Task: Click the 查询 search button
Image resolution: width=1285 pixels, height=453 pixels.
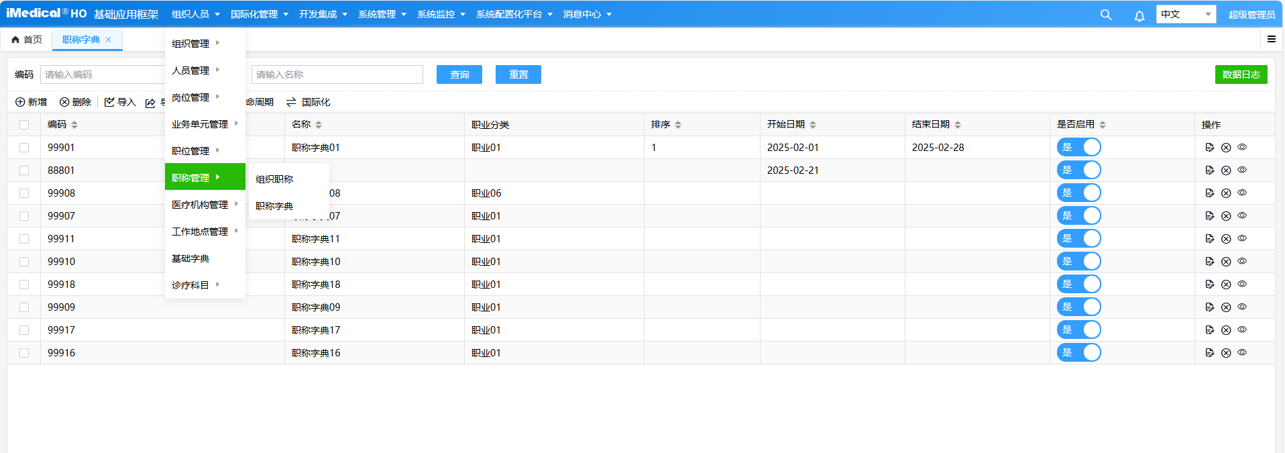Action: (459, 74)
